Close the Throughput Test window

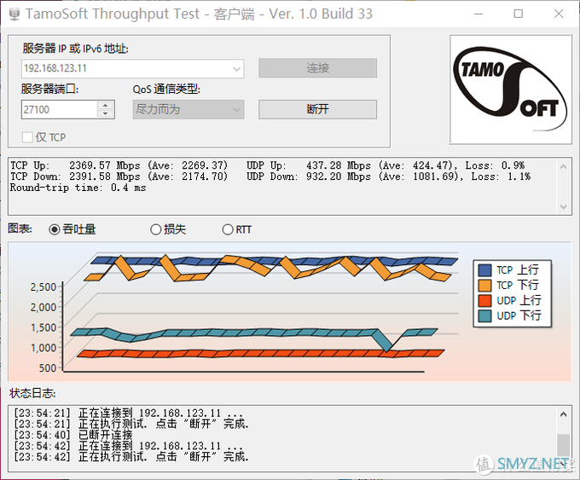pos(559,14)
